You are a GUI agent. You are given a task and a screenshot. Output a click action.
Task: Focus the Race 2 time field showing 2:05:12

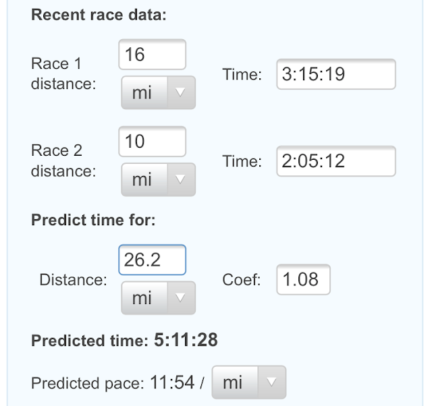click(335, 161)
